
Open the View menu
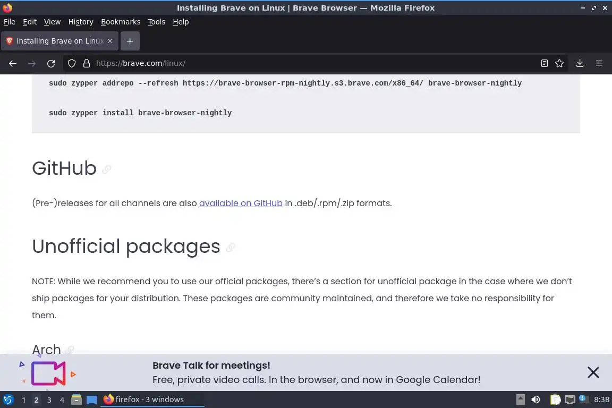click(52, 22)
